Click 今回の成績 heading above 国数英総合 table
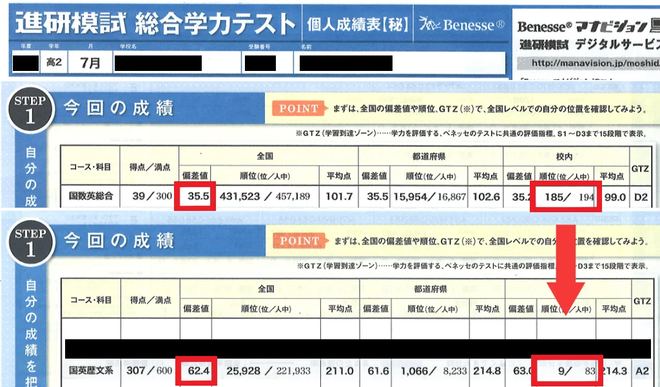 [119, 108]
